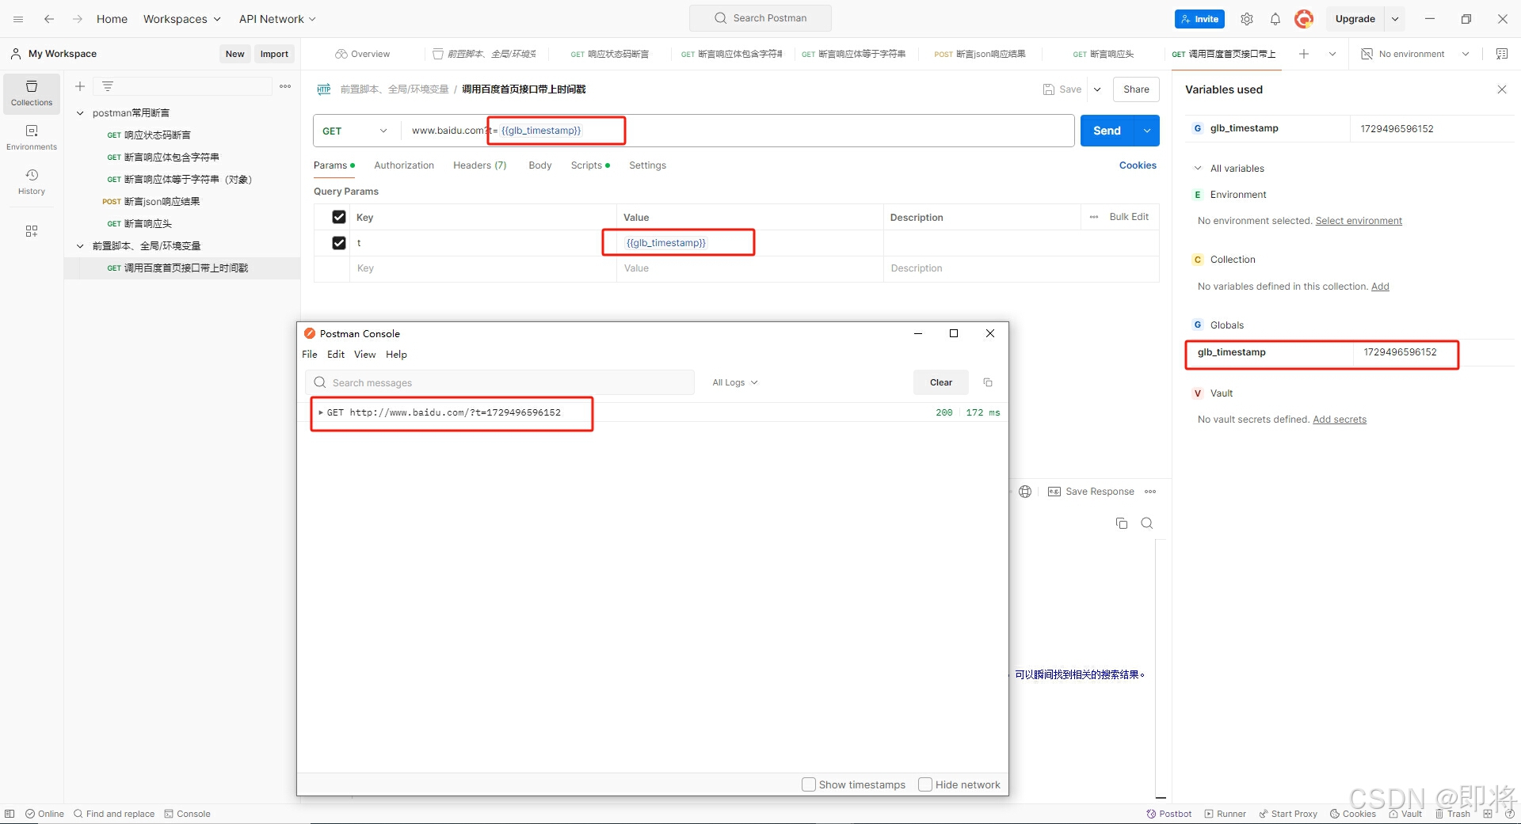Screen dimensions: 1521x824
Task: Open the All Logs filter dropdown
Action: pos(734,382)
